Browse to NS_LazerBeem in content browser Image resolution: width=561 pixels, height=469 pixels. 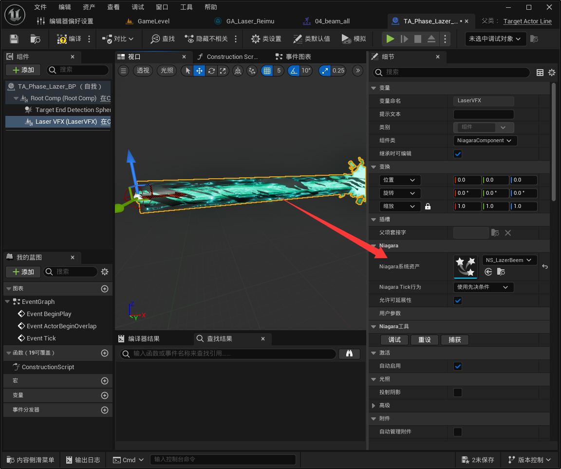[x=501, y=272]
